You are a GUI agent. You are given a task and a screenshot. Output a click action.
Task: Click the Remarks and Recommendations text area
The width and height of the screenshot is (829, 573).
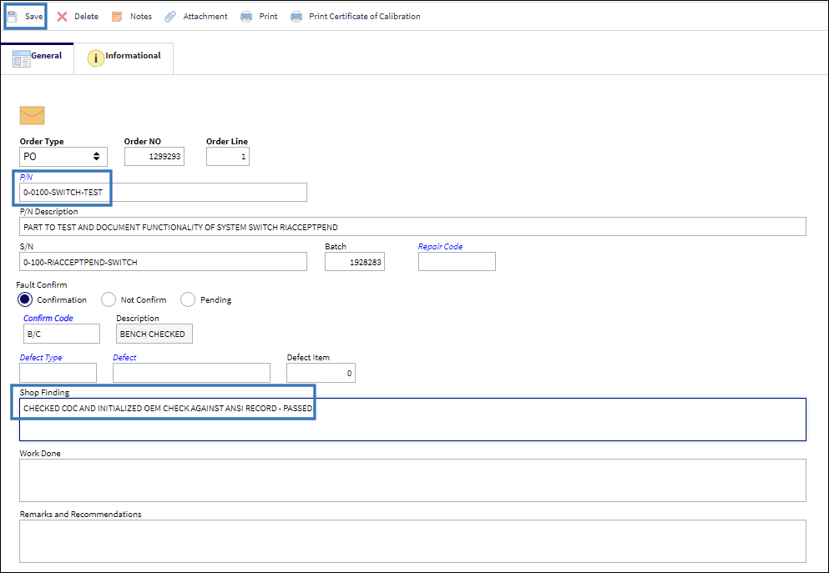413,541
